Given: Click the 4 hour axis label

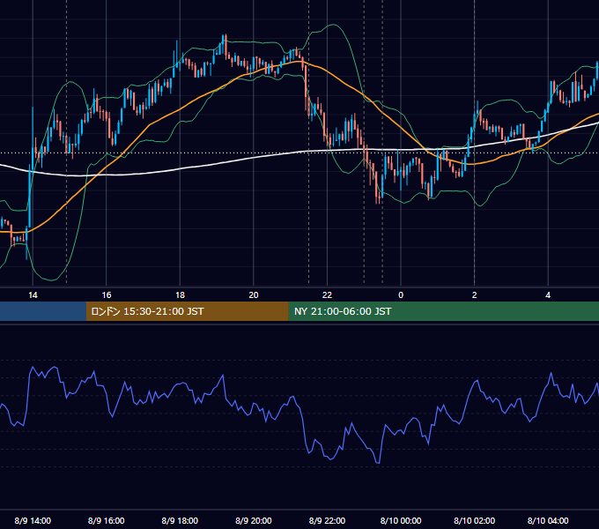Looking at the screenshot, I should point(548,295).
